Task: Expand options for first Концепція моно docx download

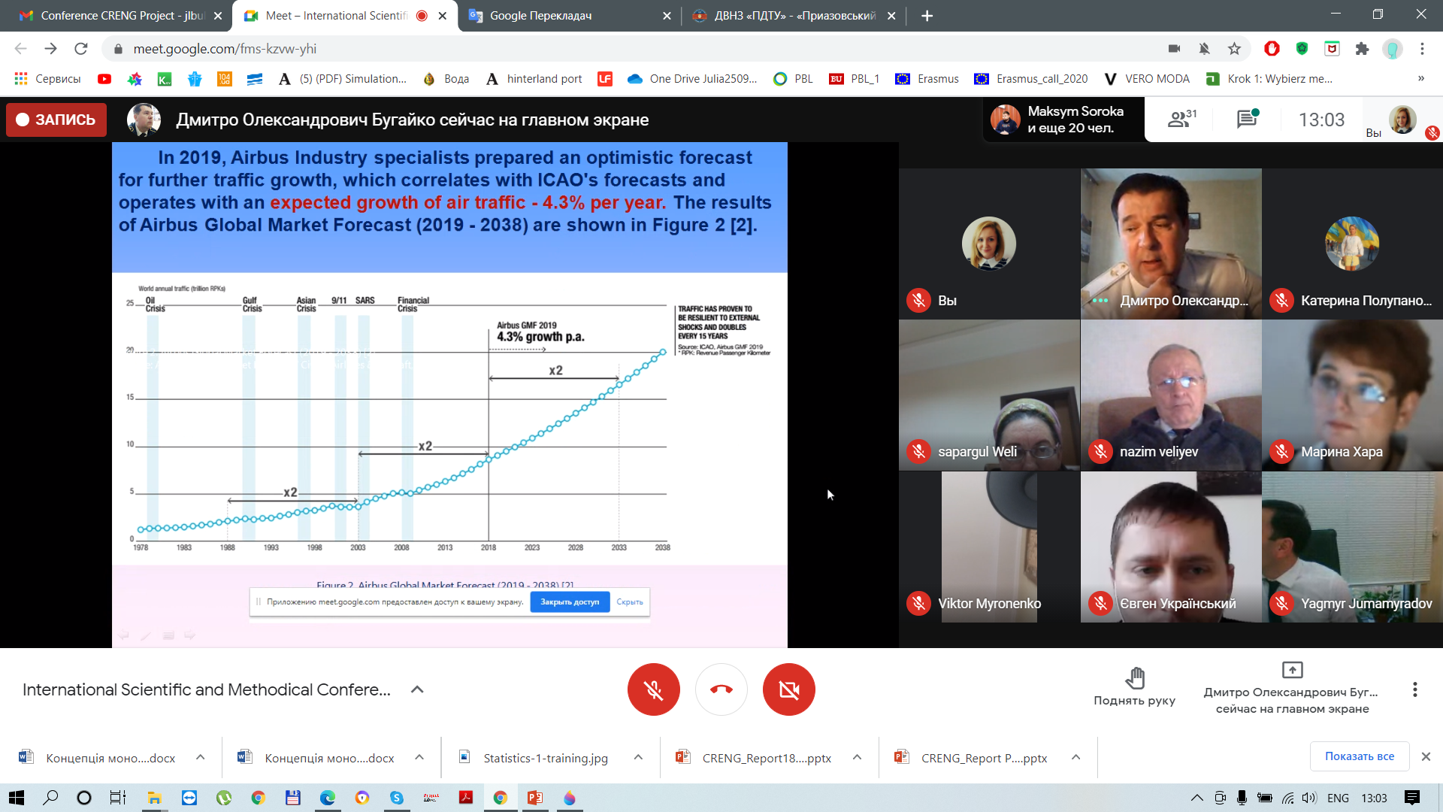Action: [200, 757]
